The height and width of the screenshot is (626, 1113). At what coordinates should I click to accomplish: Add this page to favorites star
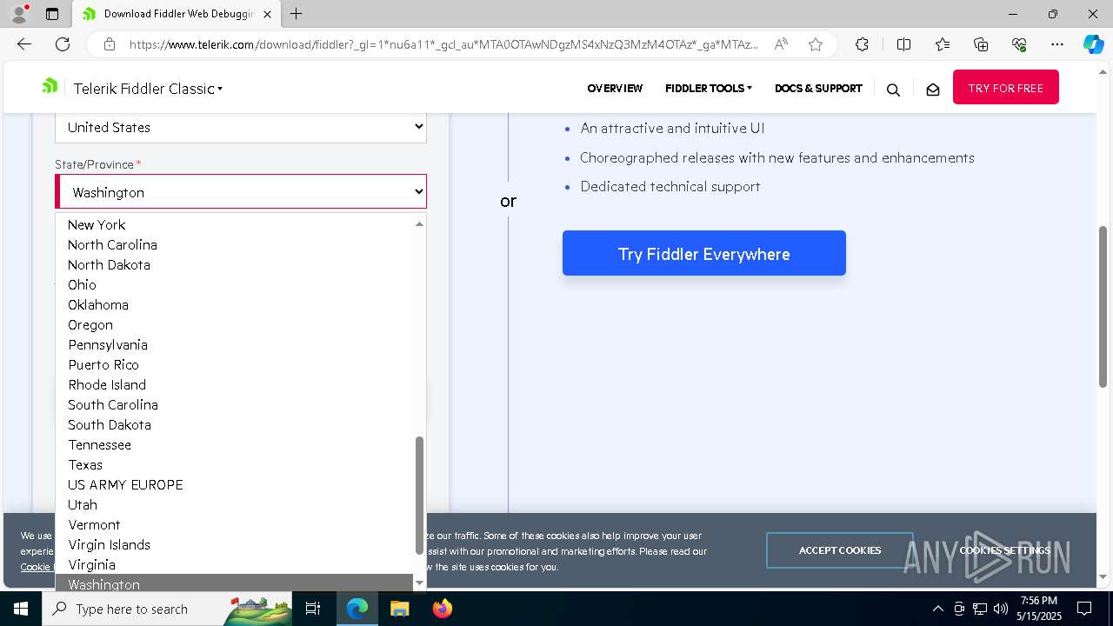click(816, 44)
